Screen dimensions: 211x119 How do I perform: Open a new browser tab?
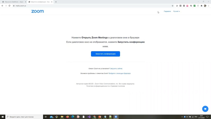pyautogui.click(x=56, y=2)
